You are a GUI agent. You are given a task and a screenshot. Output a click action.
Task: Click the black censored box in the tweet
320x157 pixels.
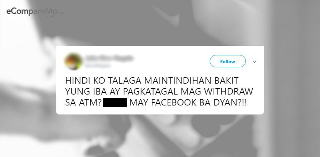[x=115, y=102]
